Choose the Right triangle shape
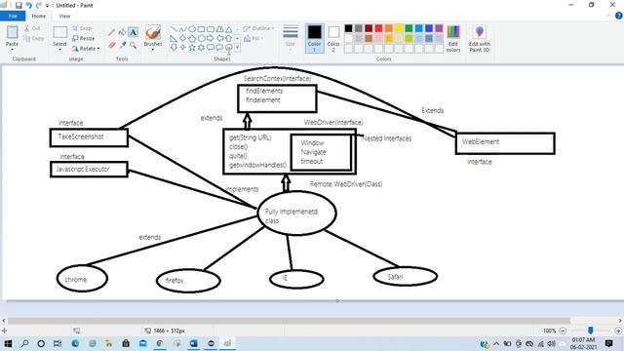Viewport: 624px width, 351px height. click(x=174, y=39)
